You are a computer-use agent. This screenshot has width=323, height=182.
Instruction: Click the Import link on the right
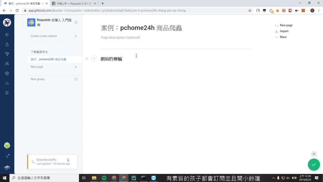(283, 31)
